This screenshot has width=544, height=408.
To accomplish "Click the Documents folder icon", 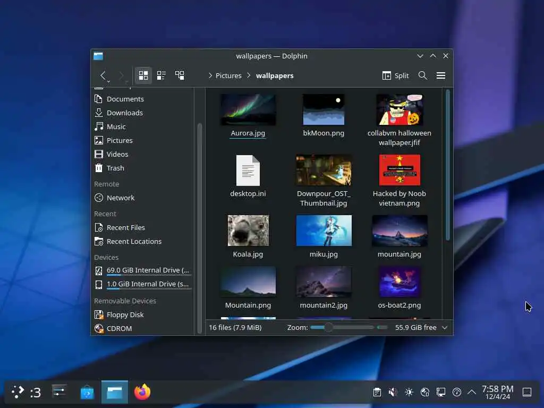I will (x=99, y=99).
